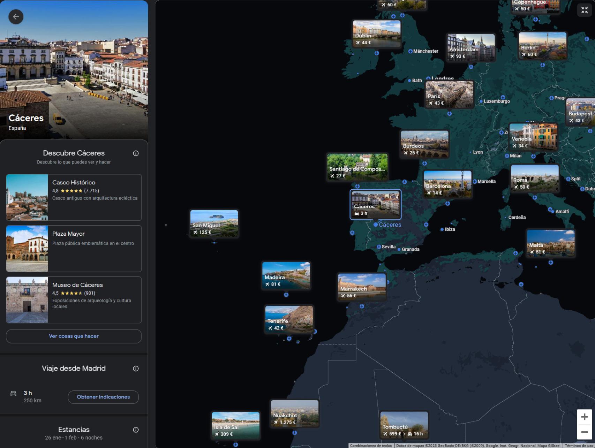Image resolution: width=595 pixels, height=448 pixels.
Task: Open the Museo de Cáceres card
Action: pyautogui.click(x=74, y=300)
